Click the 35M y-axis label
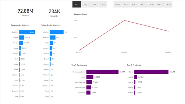This screenshot has height=104, width=185. click(75, 21)
